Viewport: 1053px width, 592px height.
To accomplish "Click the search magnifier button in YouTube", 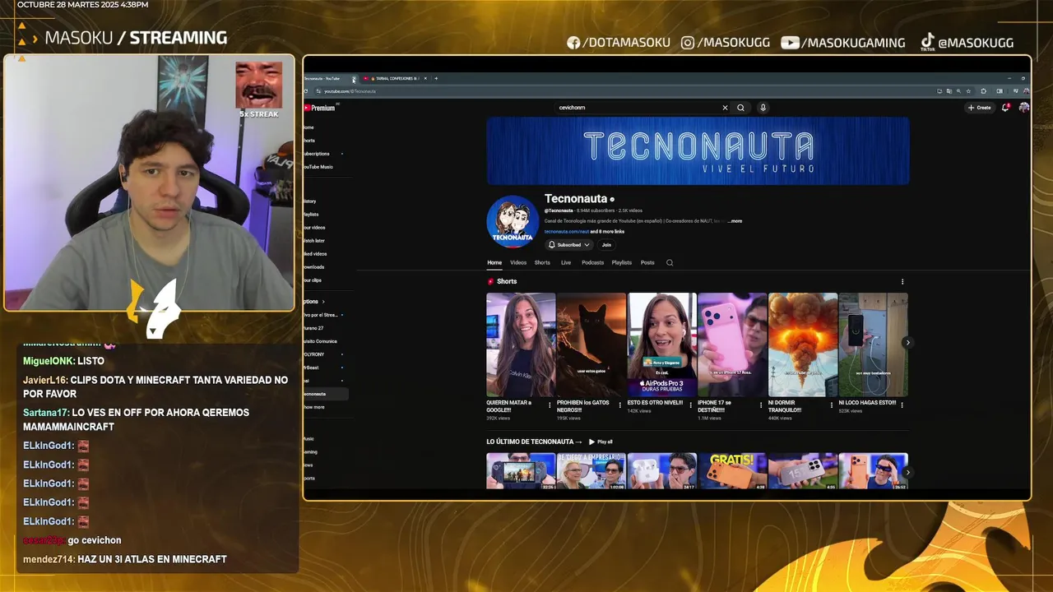I will tap(740, 108).
